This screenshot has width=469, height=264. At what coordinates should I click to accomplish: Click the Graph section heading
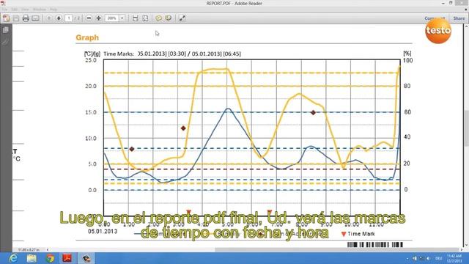point(87,37)
